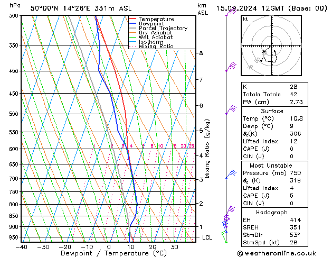Click the Surface Lifted Index value 12
This screenshot has width=332, height=257.
coord(293,141)
